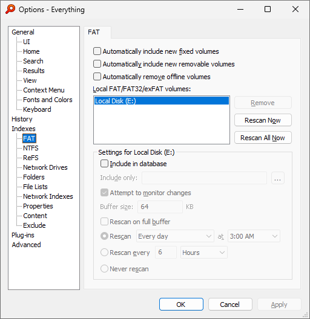Image resolution: width=310 pixels, height=319 pixels.
Task: Click the Everything magnifier app icon
Action: pyautogui.click(x=10, y=9)
